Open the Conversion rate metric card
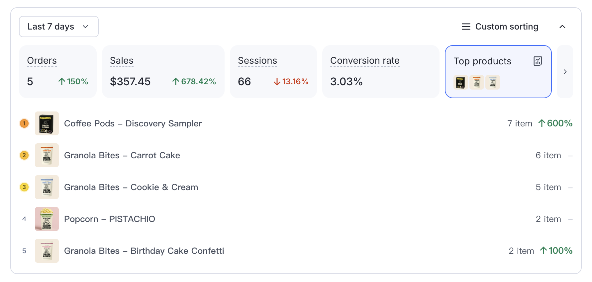592x282 pixels. click(380, 72)
